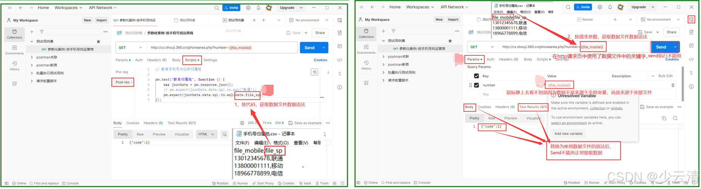Image resolution: width=701 pixels, height=189 pixels.
Task: Open documentation icon in left window right rail
Action: pos(340,33)
